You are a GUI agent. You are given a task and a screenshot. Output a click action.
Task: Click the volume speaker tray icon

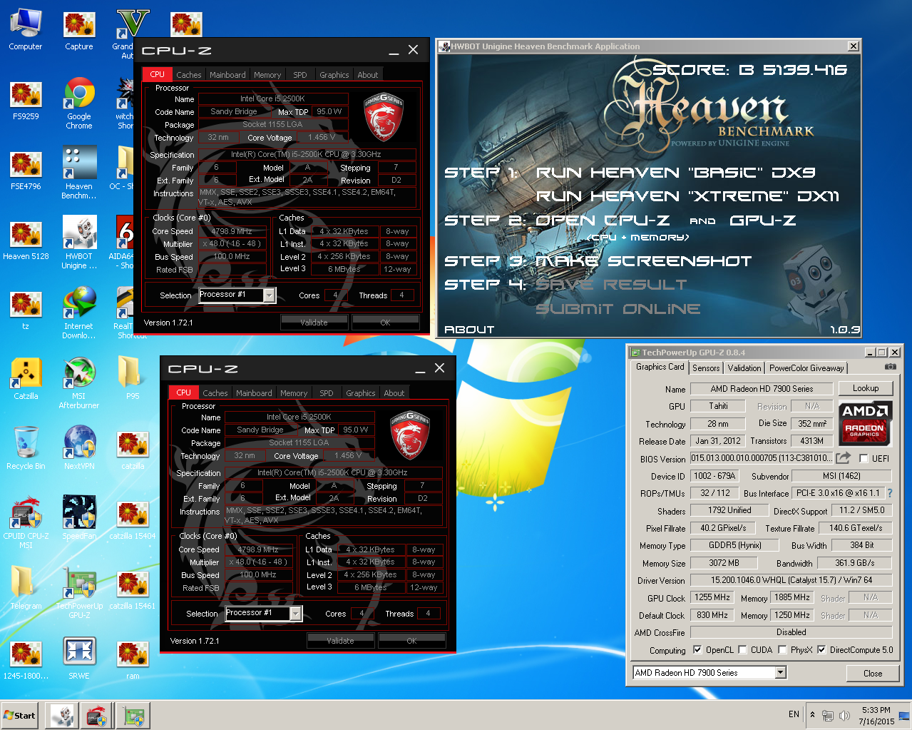pyautogui.click(x=844, y=715)
